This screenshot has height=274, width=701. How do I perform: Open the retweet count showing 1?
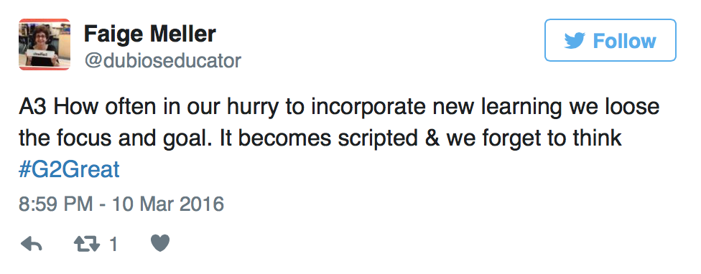(x=113, y=244)
